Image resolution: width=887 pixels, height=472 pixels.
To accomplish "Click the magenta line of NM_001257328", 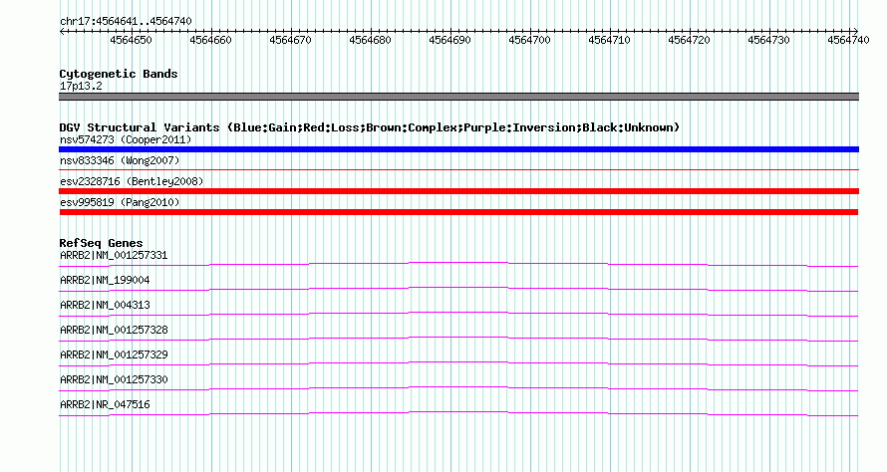I will click(458, 339).
